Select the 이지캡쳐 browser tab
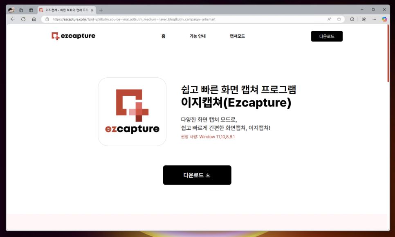Image resolution: width=395 pixels, height=237 pixels. click(x=67, y=10)
